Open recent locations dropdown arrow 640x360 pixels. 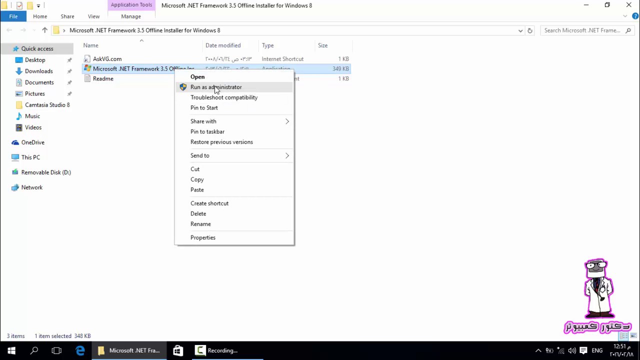pos(34,30)
